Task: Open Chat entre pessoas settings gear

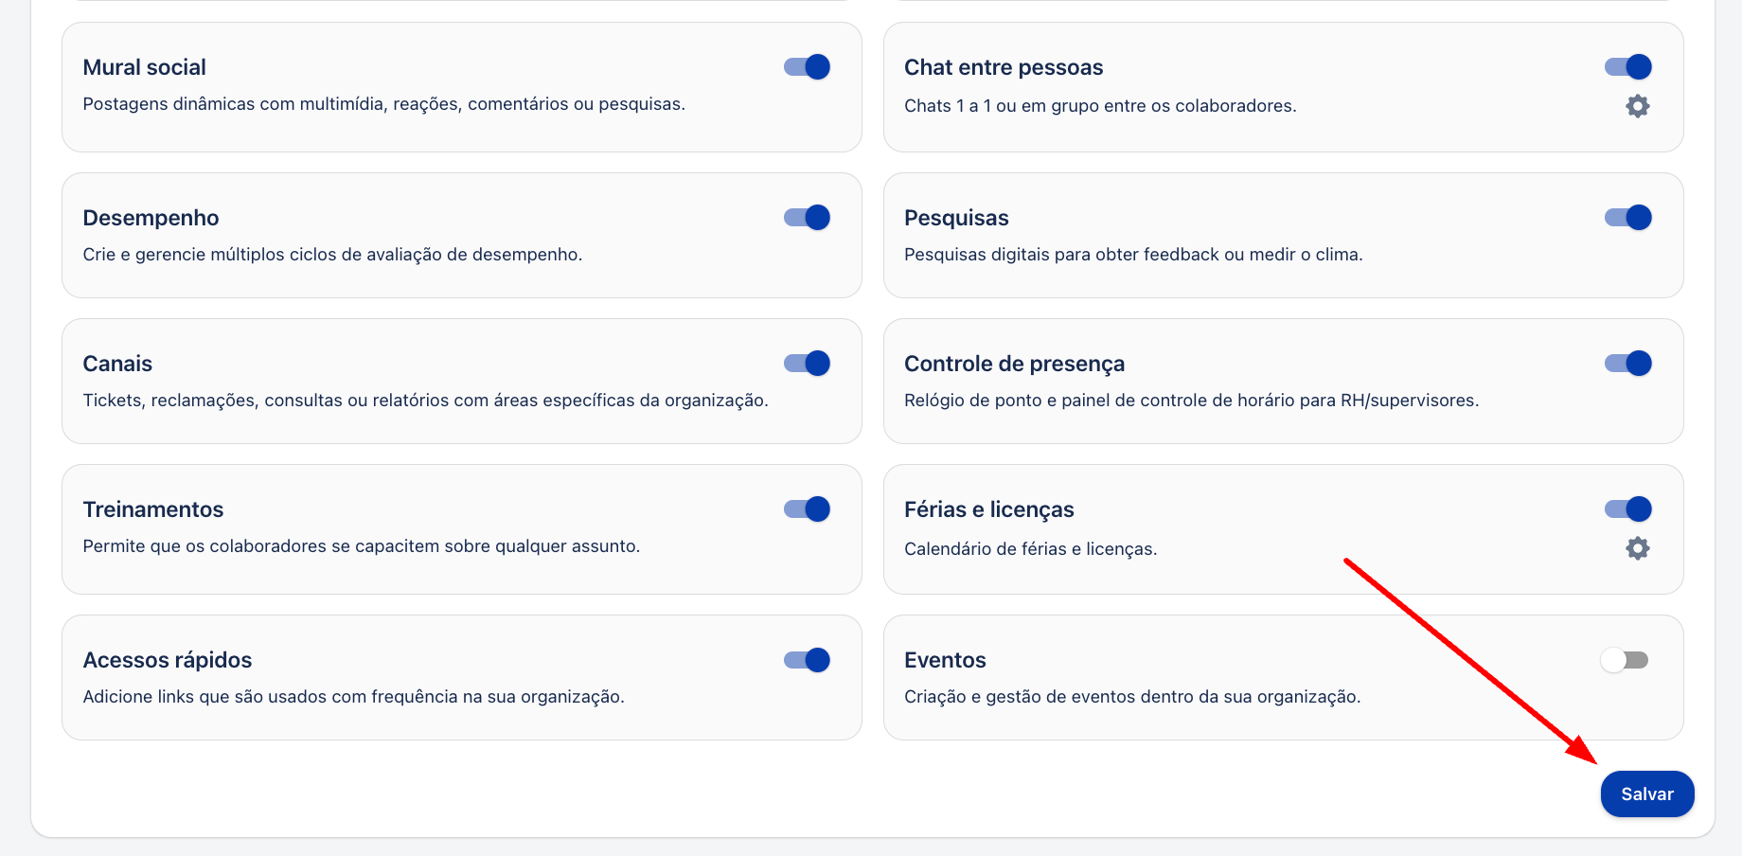Action: 1637,106
